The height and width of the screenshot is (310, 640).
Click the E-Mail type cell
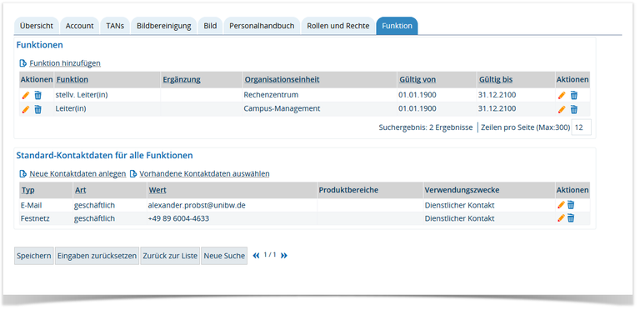tap(31, 205)
